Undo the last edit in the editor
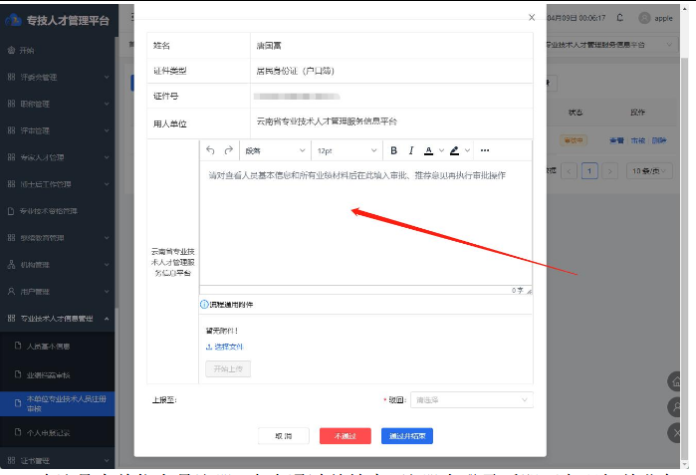Image resolution: width=696 pixels, height=475 pixels. (210, 150)
